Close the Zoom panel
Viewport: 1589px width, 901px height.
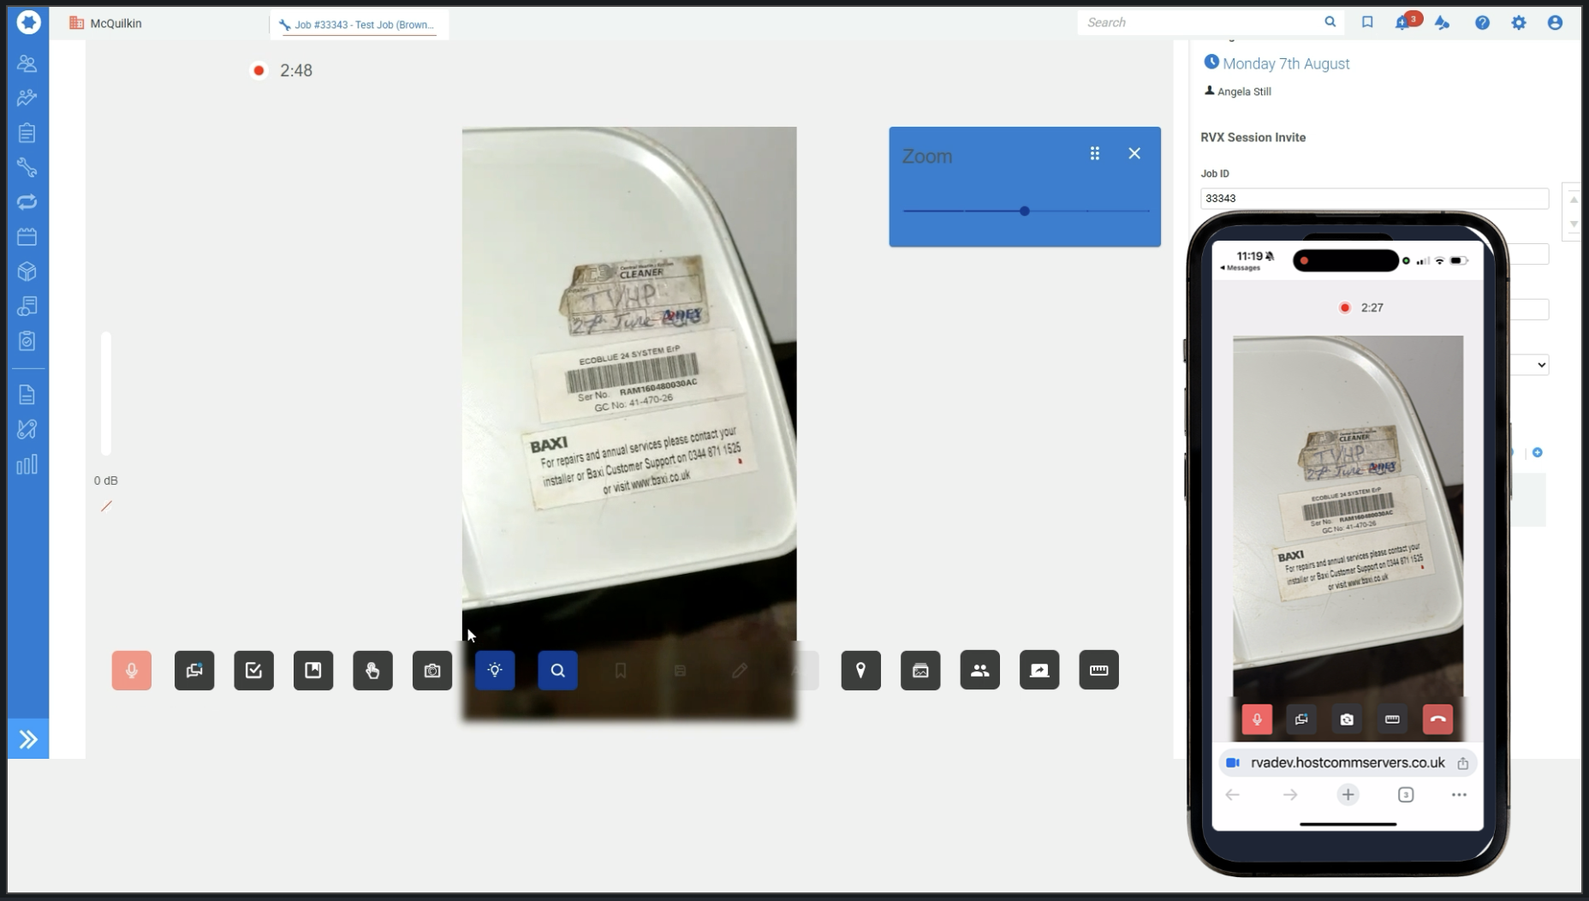1134,153
